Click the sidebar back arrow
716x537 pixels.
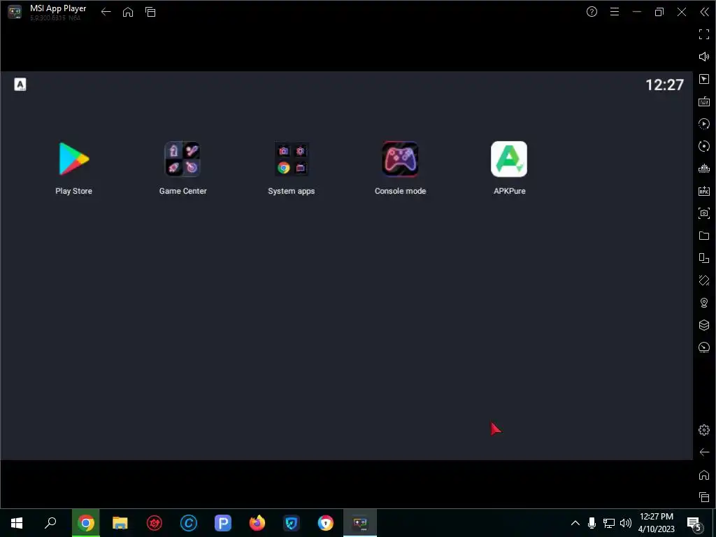[704, 452]
